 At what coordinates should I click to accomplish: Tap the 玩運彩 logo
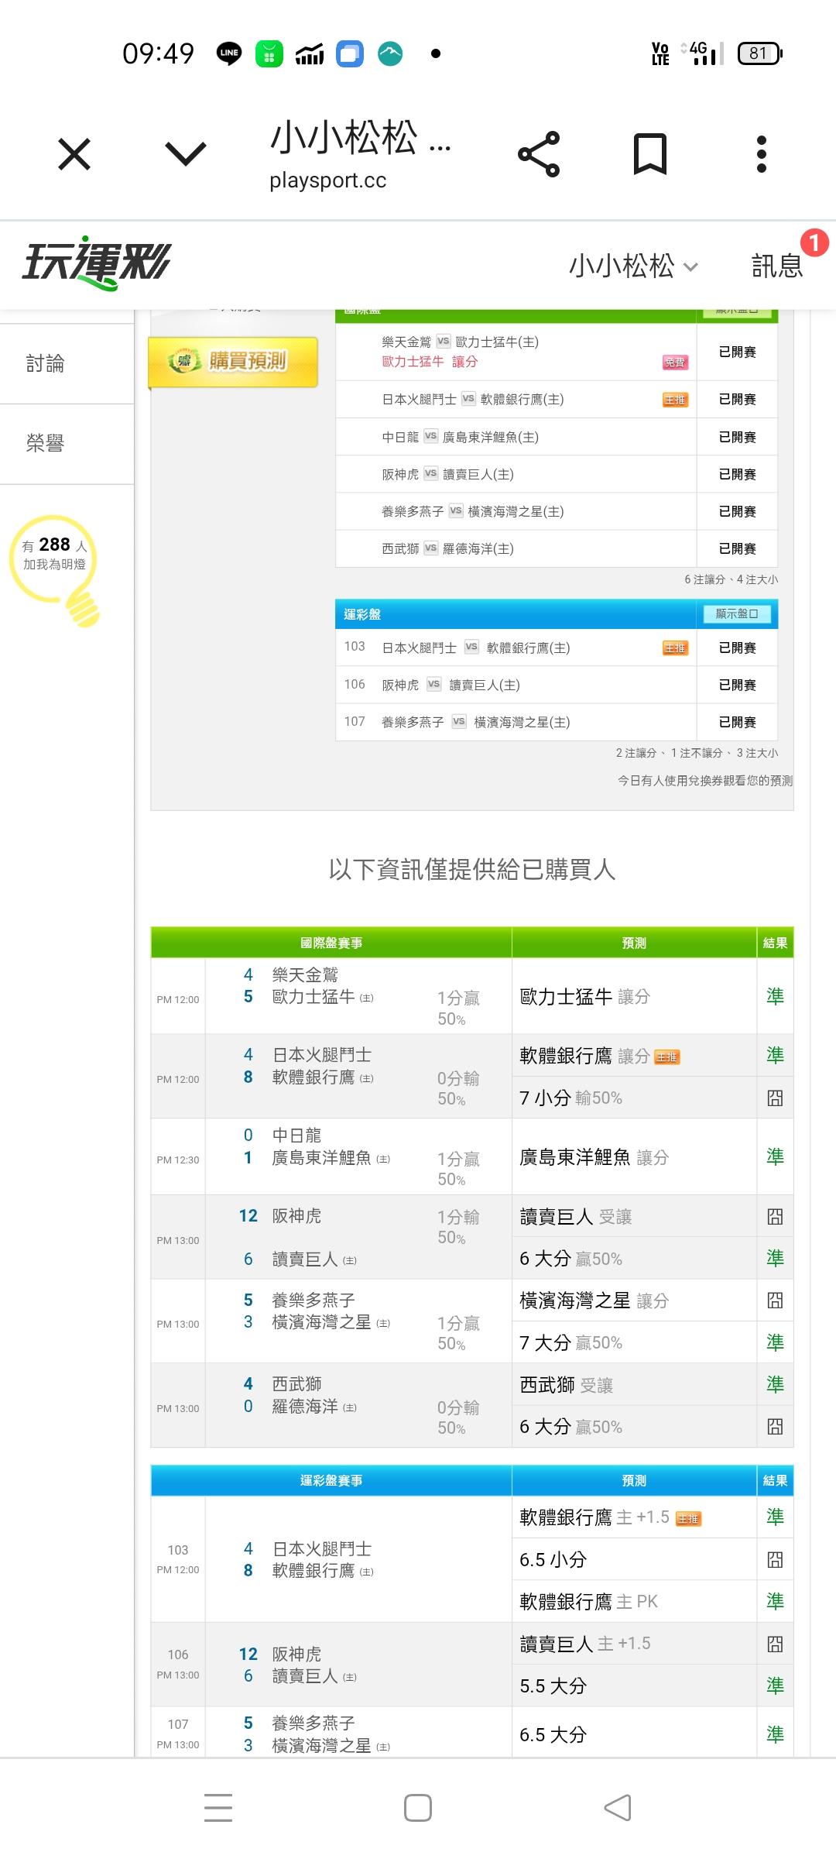click(x=96, y=263)
